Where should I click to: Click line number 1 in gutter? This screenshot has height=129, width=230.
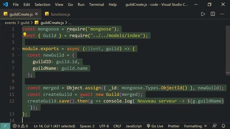13,29
